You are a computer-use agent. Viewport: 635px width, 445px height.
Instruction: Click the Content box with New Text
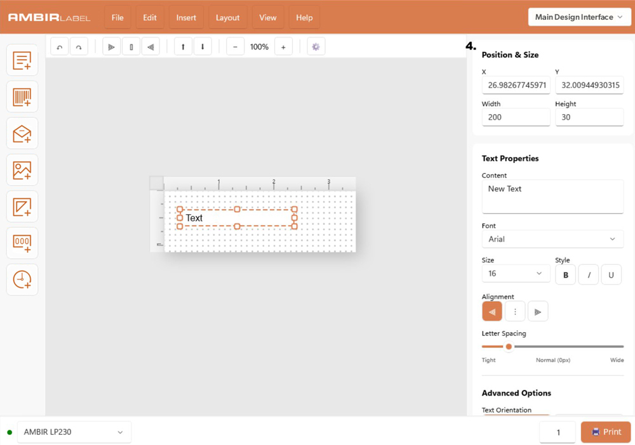coord(552,197)
